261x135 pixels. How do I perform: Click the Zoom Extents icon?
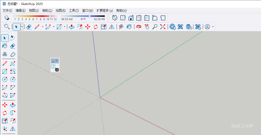pyautogui.click(x=163, y=27)
